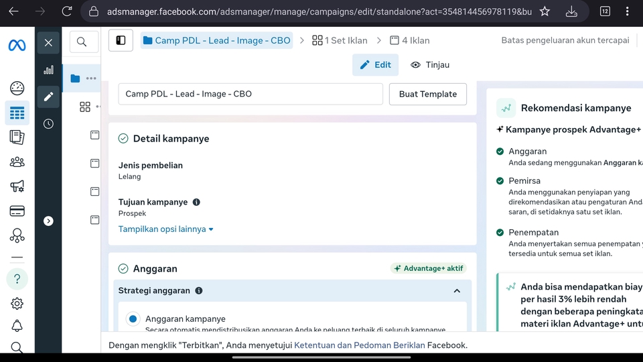Open the campaign folder's three-dot options
The height and width of the screenshot is (362, 643).
click(91, 78)
